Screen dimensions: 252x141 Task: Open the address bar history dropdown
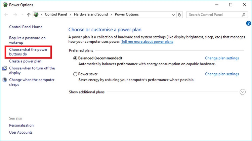pos(173,15)
